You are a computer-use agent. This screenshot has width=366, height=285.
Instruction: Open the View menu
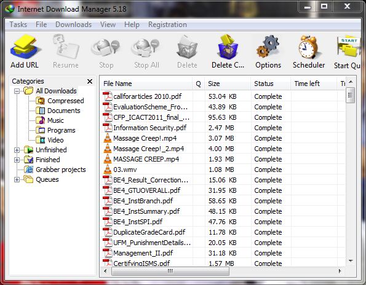[108, 25]
